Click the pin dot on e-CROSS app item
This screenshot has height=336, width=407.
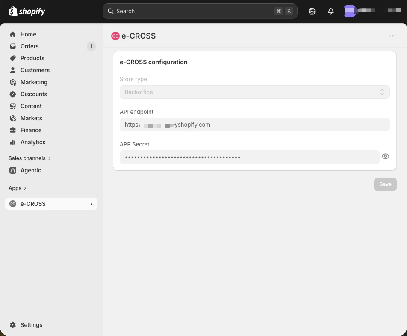[91, 204]
